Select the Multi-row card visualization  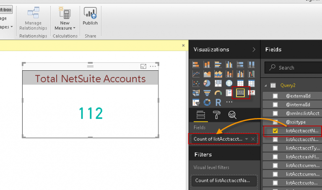coord(229,93)
